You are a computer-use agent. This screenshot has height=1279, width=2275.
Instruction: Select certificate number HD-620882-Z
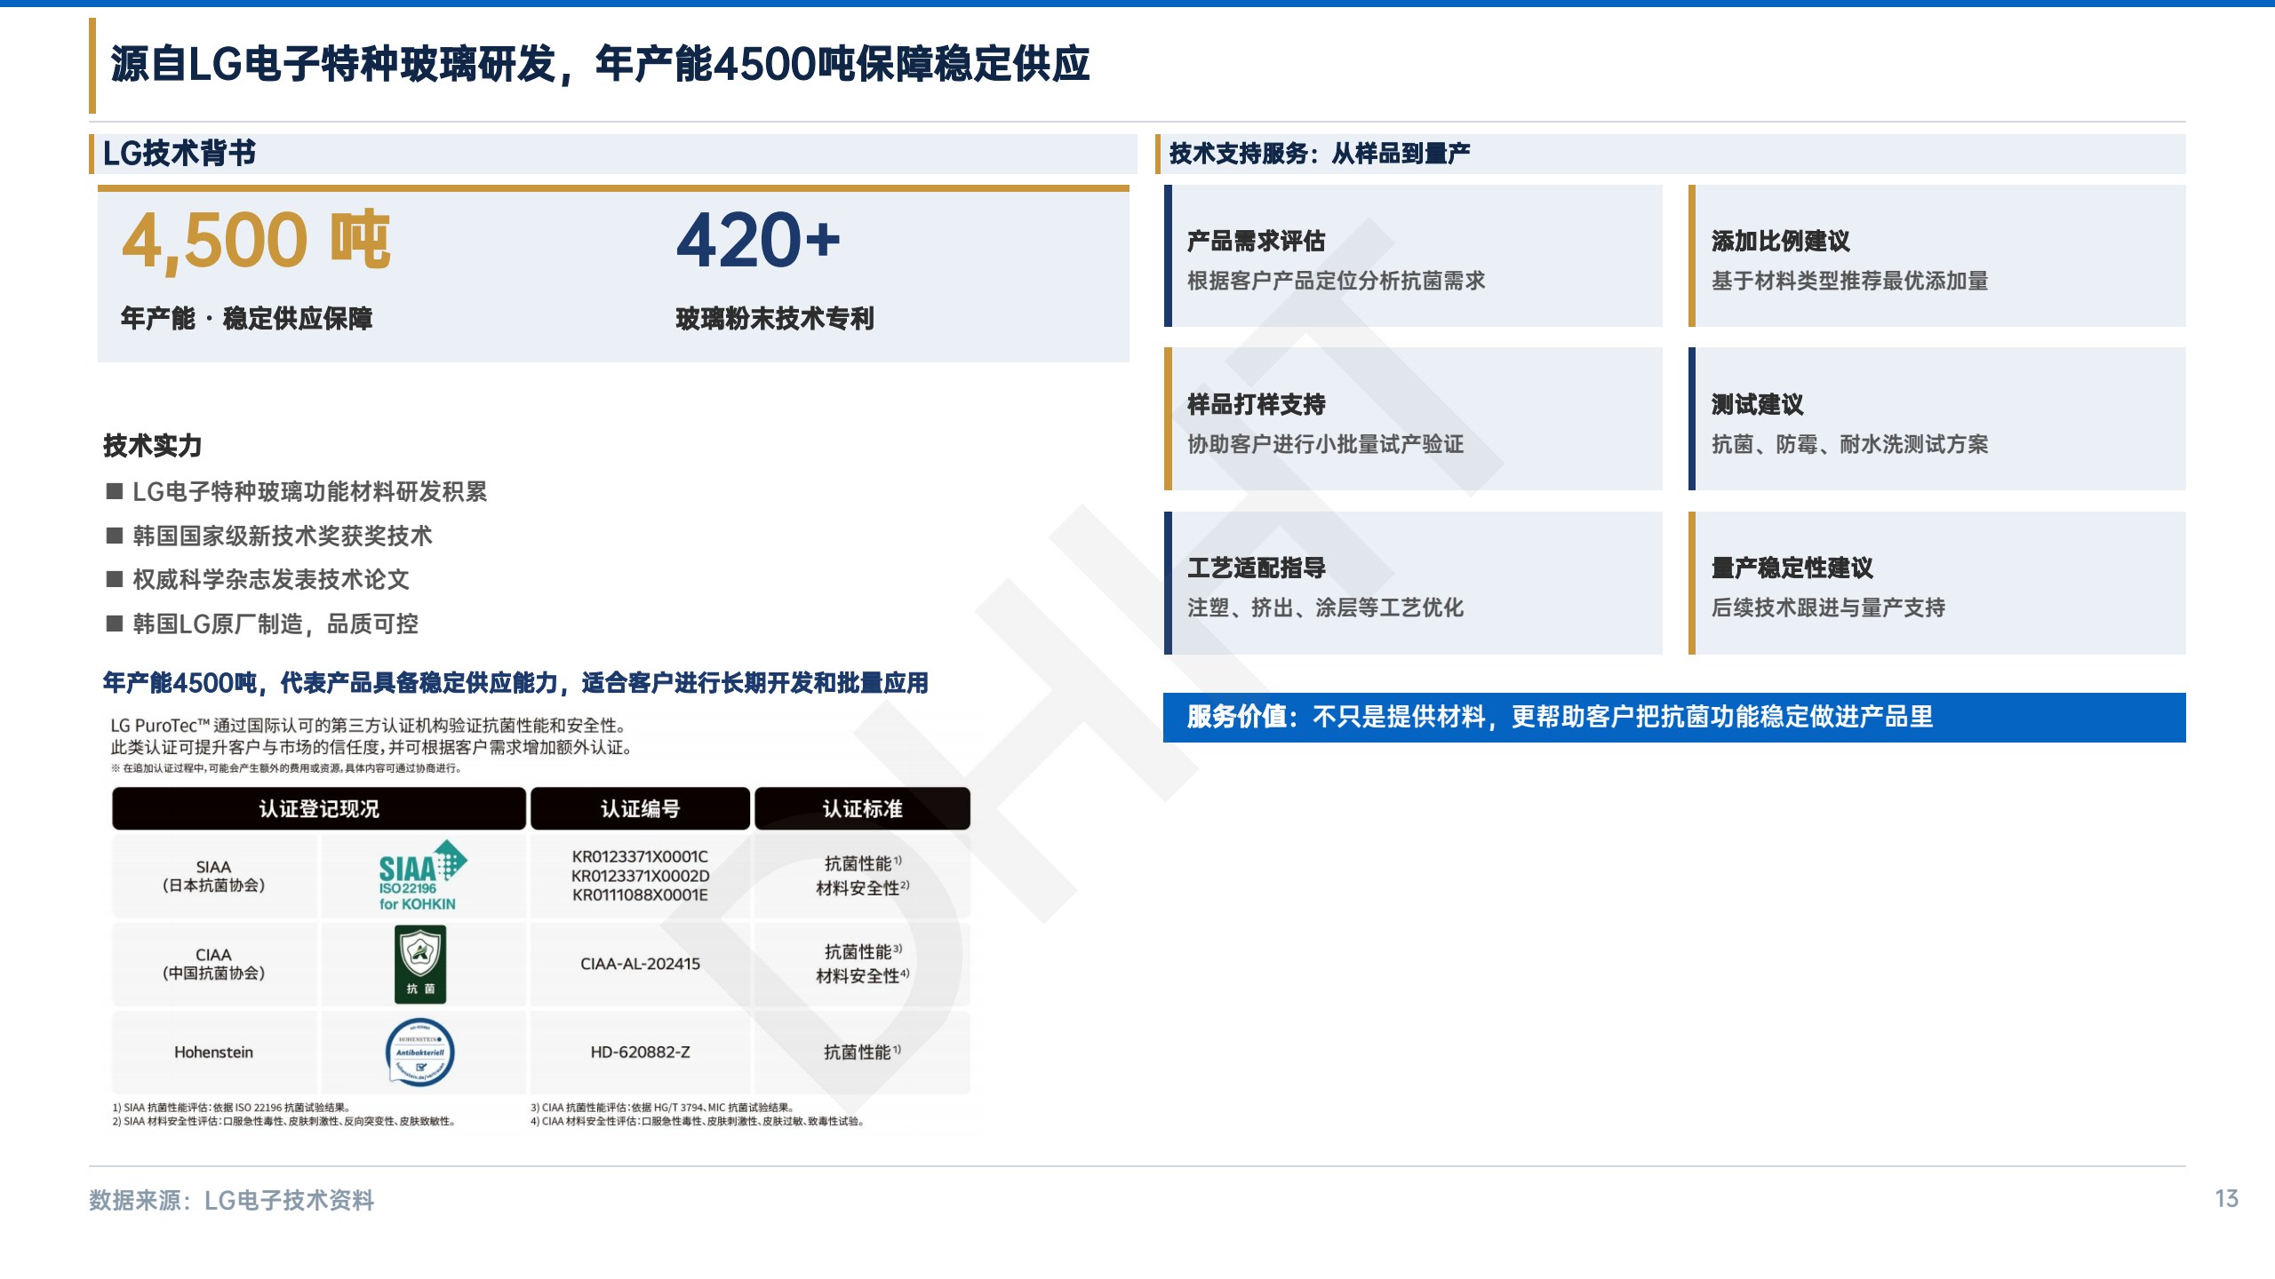point(640,1053)
